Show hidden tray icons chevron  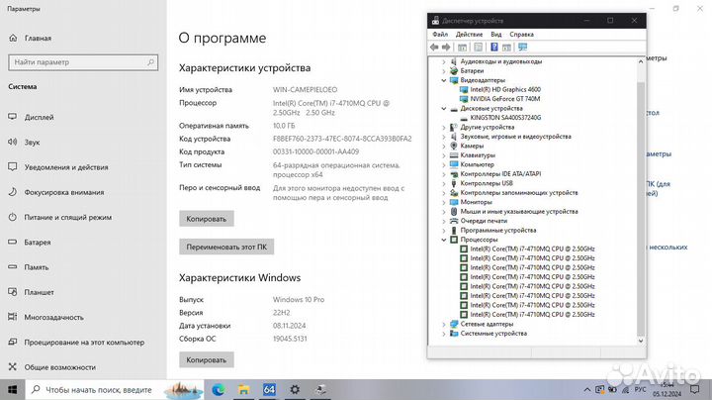tap(587, 390)
